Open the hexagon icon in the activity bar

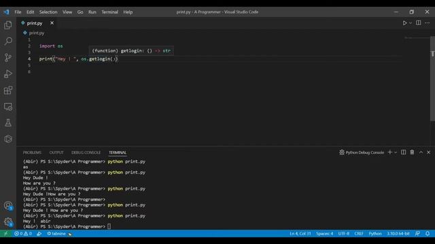8,139
